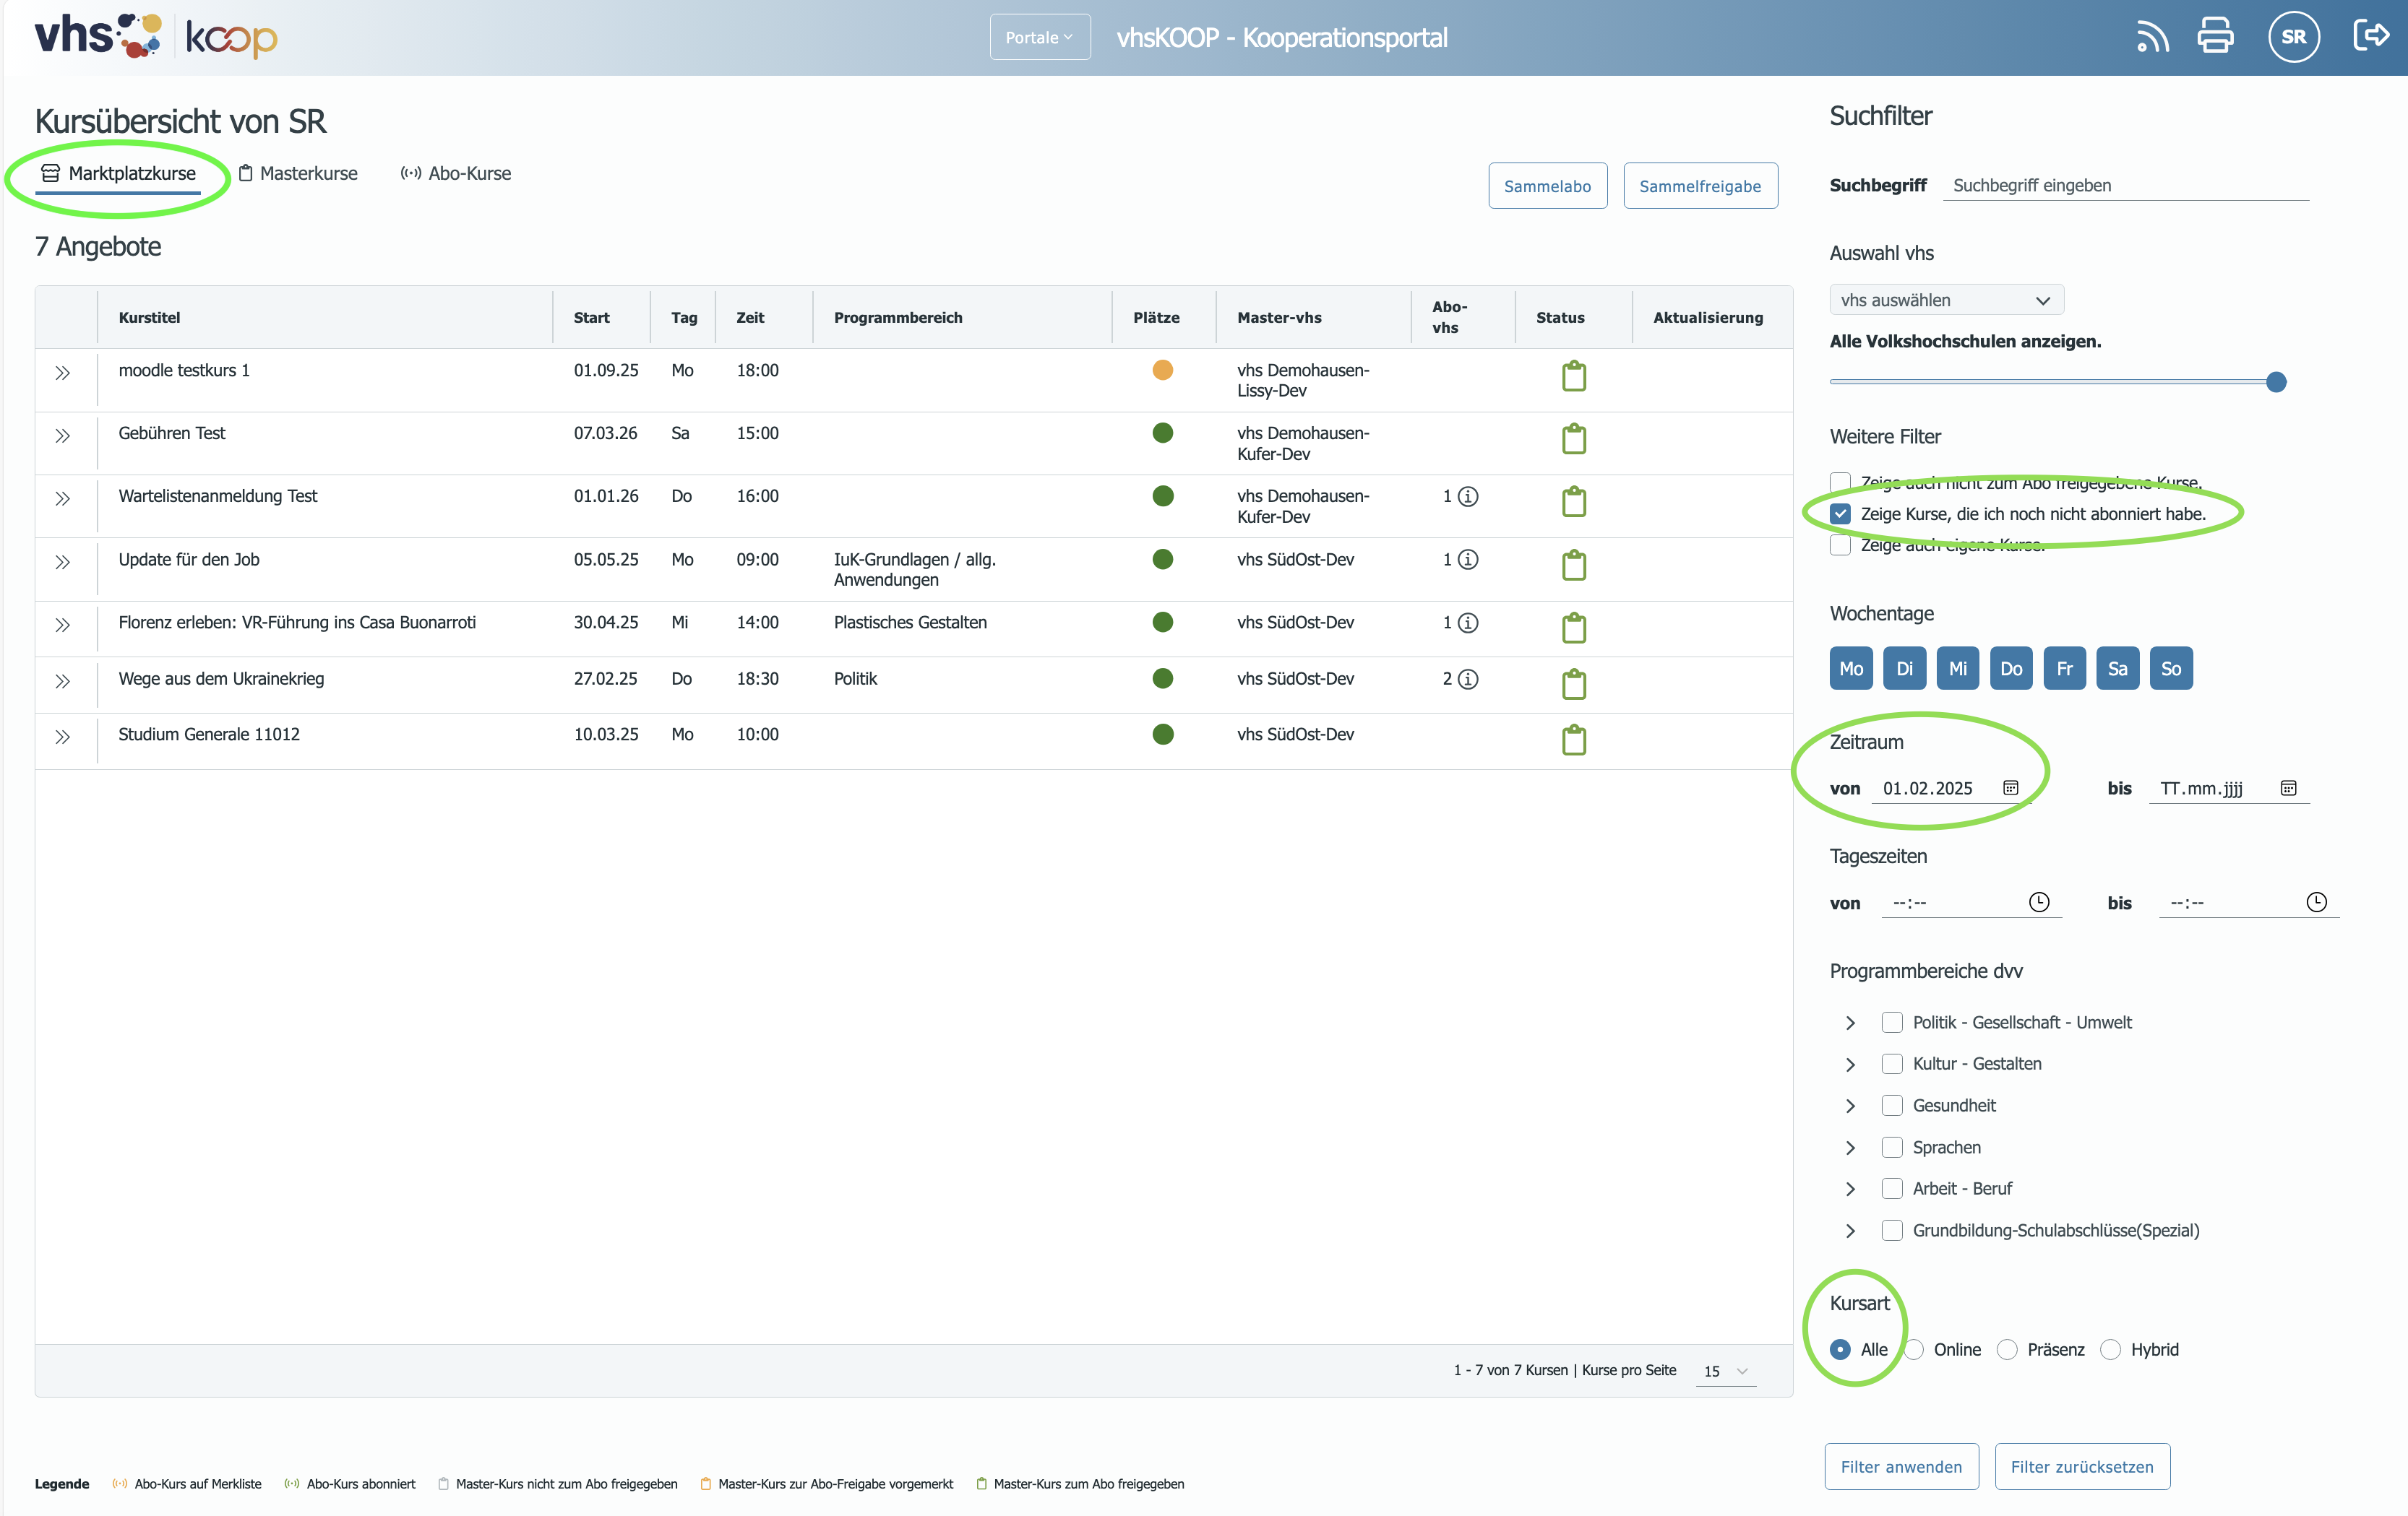
Task: Expand the Sprachen program area tree
Action: 1850,1147
